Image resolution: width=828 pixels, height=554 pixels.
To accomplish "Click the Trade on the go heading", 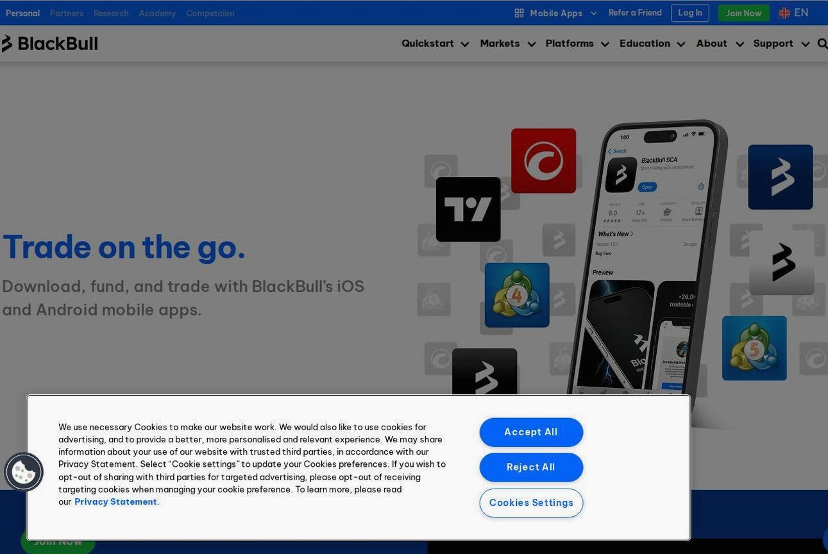I will point(124,247).
